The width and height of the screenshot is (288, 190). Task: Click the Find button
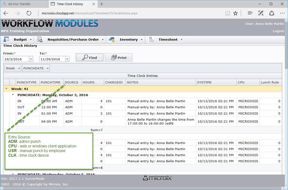tap(89, 58)
